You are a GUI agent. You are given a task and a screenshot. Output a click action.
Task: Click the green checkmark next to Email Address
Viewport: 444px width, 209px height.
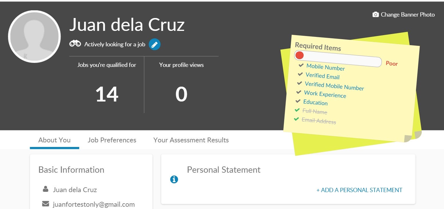point(296,119)
